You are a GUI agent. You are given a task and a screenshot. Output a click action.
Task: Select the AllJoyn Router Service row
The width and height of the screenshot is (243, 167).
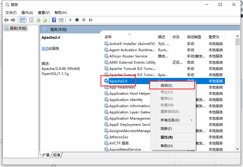pyautogui.click(x=164, y=56)
